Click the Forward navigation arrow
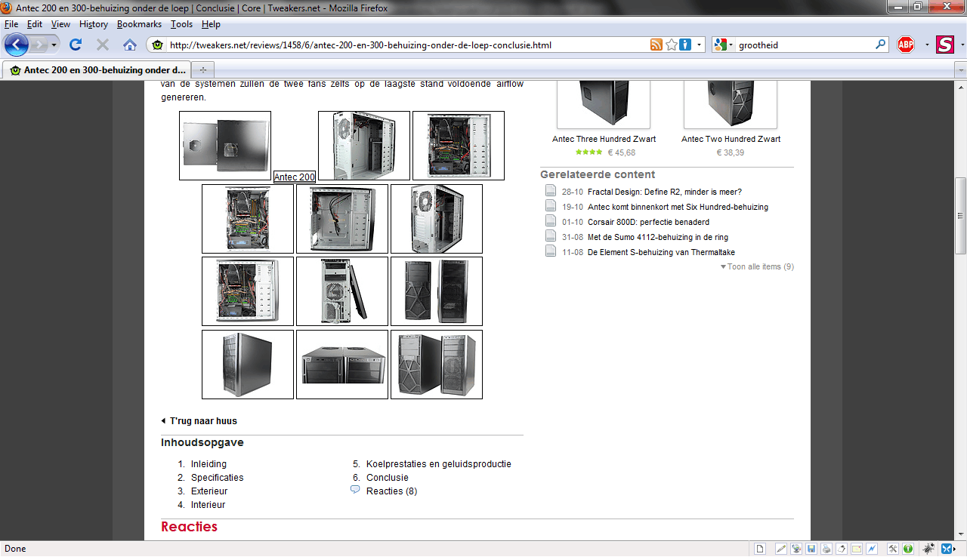 click(39, 45)
